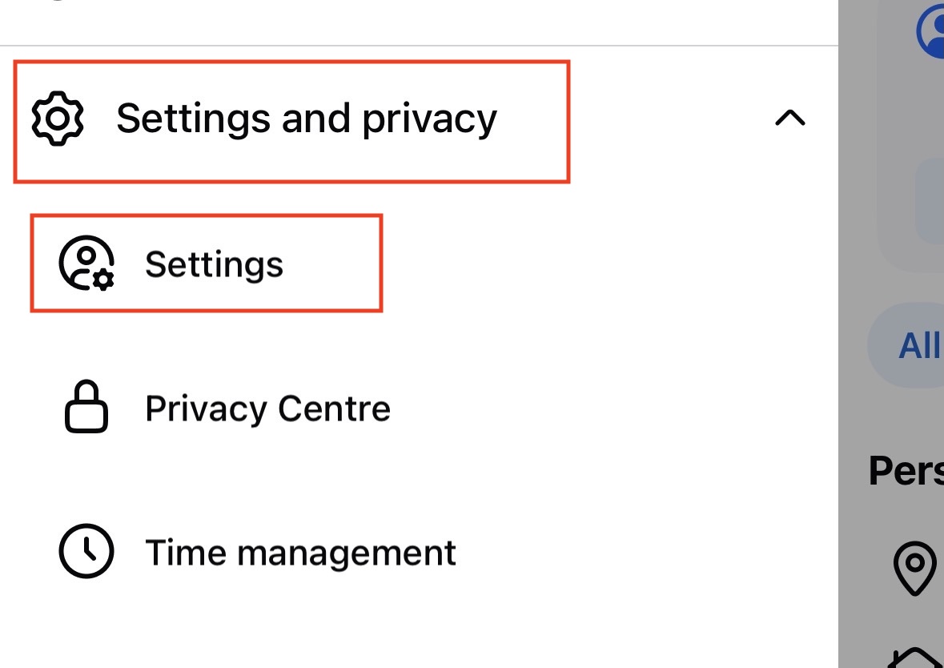
Task: Open the gear icon beside Settings and privacy
Action: 56,118
